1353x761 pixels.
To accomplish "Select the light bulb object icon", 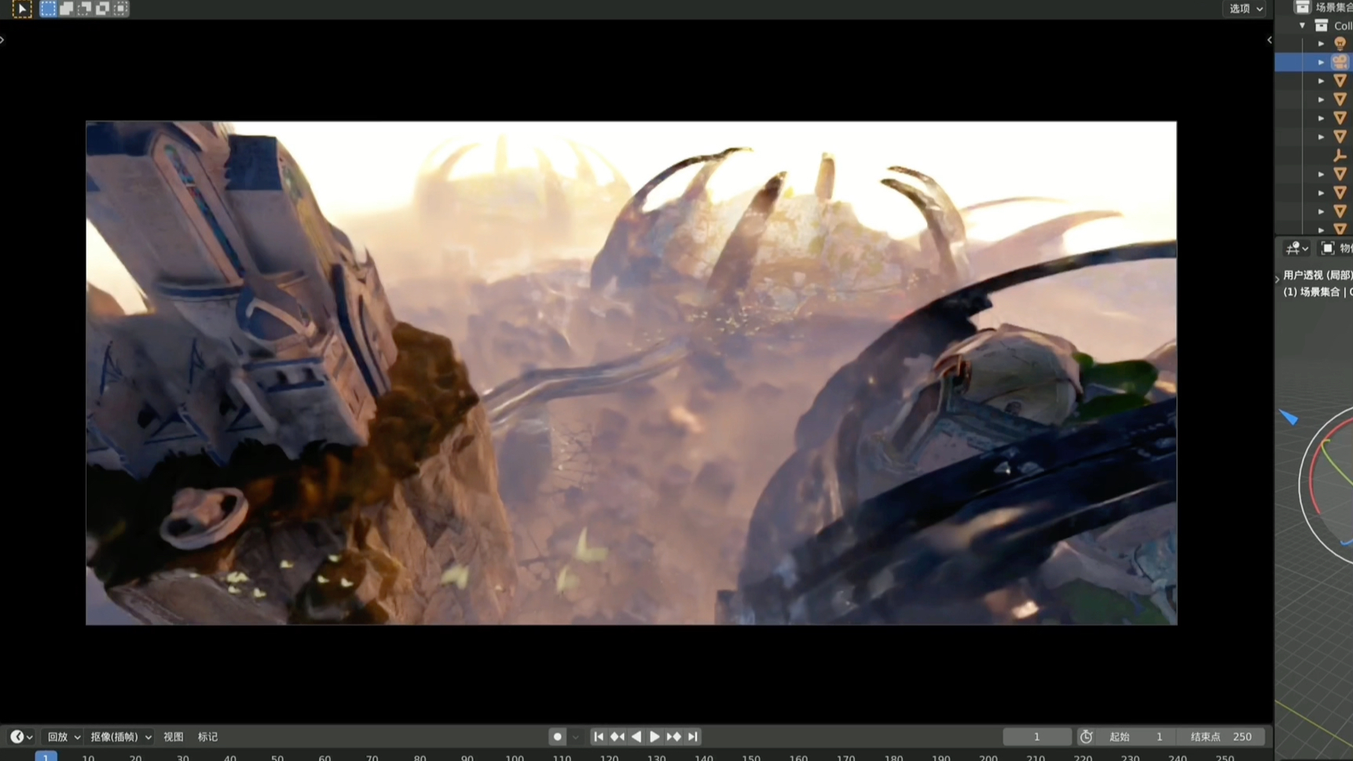I will pyautogui.click(x=1340, y=44).
